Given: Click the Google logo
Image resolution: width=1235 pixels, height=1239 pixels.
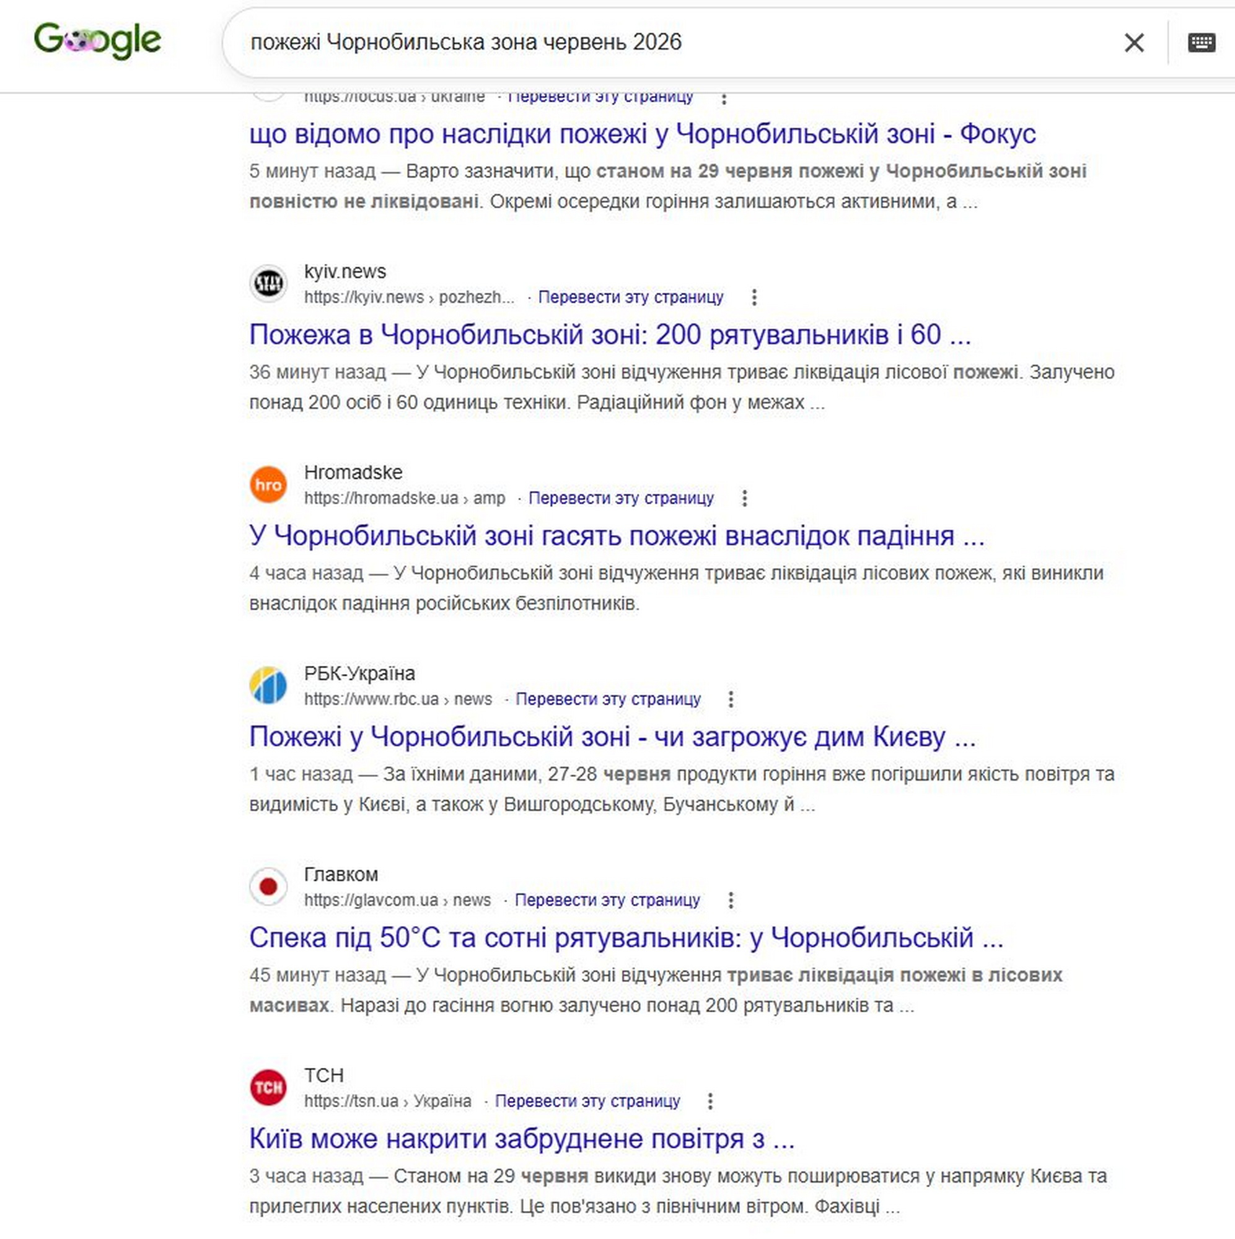Looking at the screenshot, I should click(97, 41).
